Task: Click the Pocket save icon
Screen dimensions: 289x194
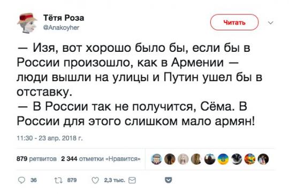Action: pyautogui.click(x=168, y=180)
